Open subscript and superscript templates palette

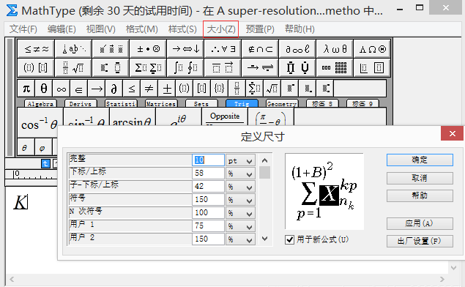coord(111,67)
